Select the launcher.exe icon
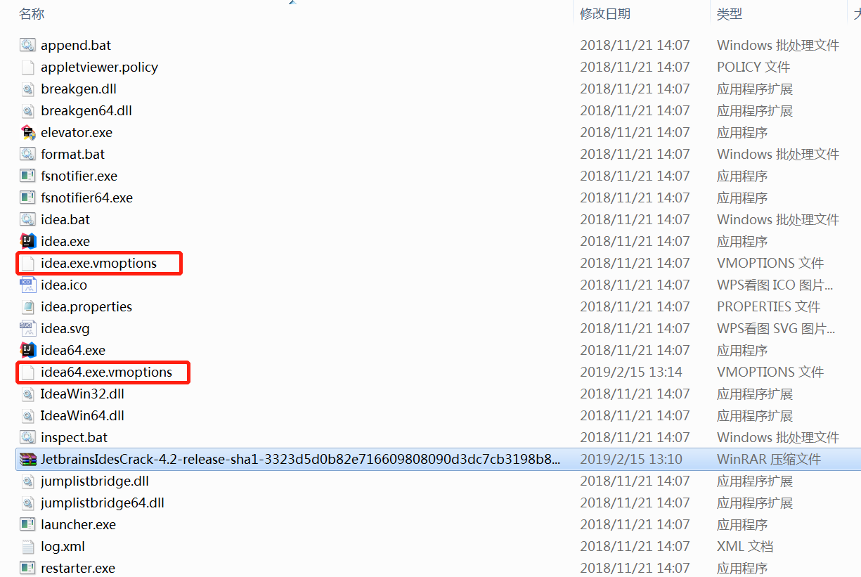The width and height of the screenshot is (861, 577). 28,524
